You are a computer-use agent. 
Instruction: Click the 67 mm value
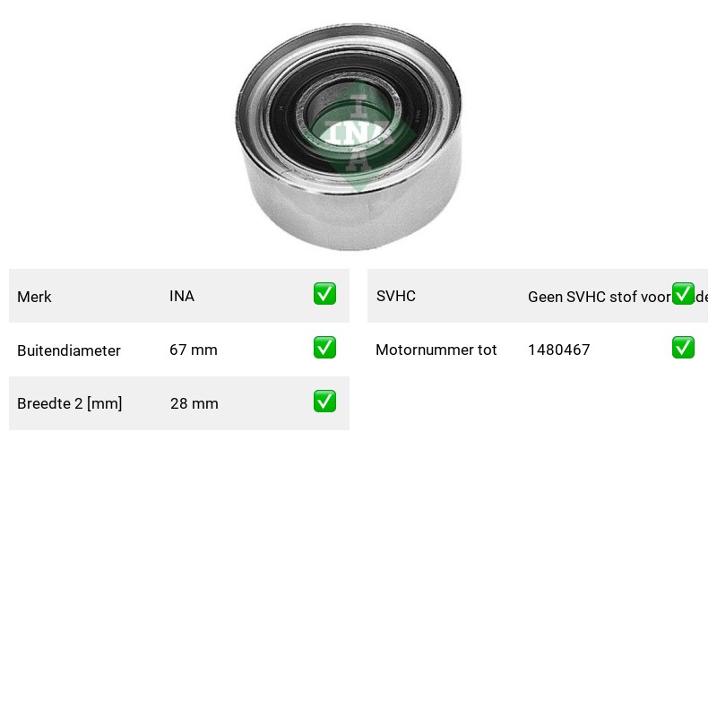pos(194,350)
